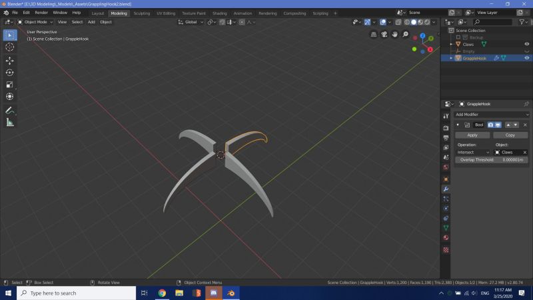Open the Object Mode dropdown
533x300 pixels.
click(x=35, y=22)
